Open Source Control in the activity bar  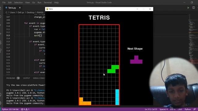point(1,25)
